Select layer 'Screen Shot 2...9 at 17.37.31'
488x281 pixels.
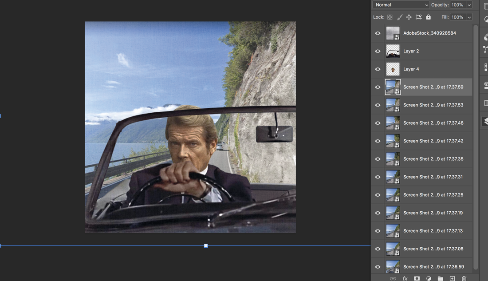coord(433,177)
